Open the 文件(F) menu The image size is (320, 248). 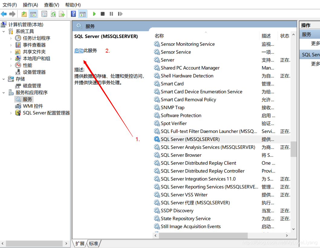point(10,5)
